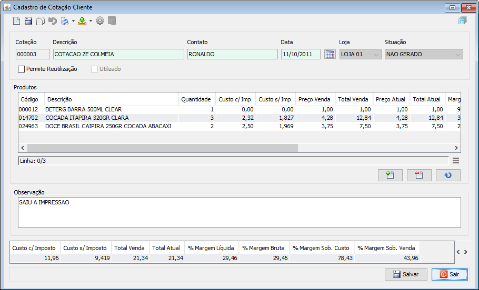The image size is (479, 290).
Task: Click the totals panel right arrow
Action: pos(465,252)
